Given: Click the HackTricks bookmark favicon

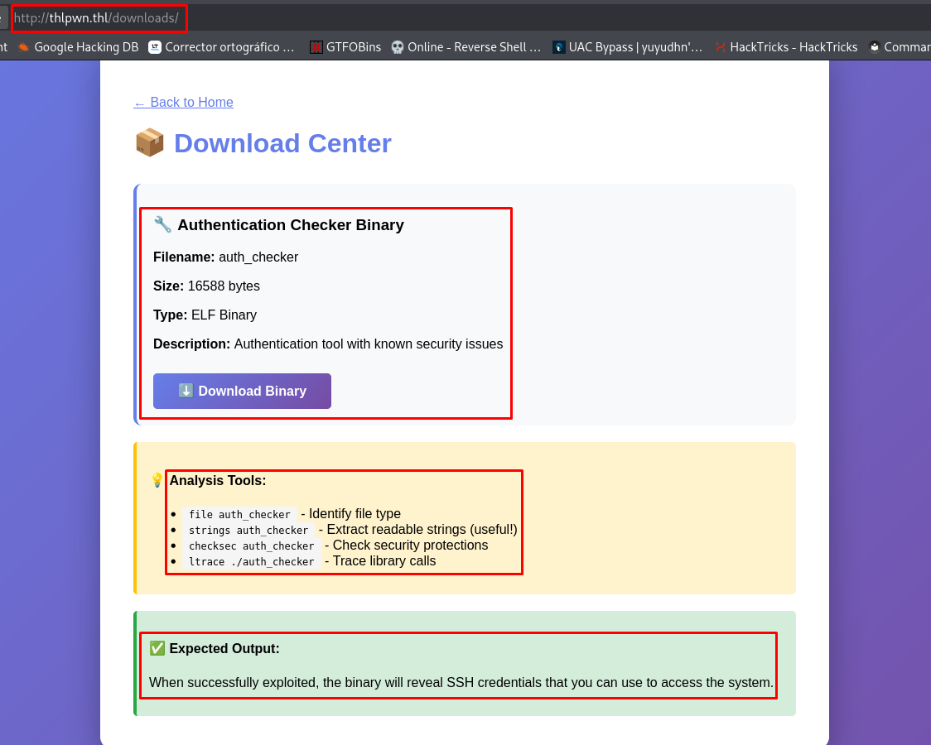Looking at the screenshot, I should point(721,47).
